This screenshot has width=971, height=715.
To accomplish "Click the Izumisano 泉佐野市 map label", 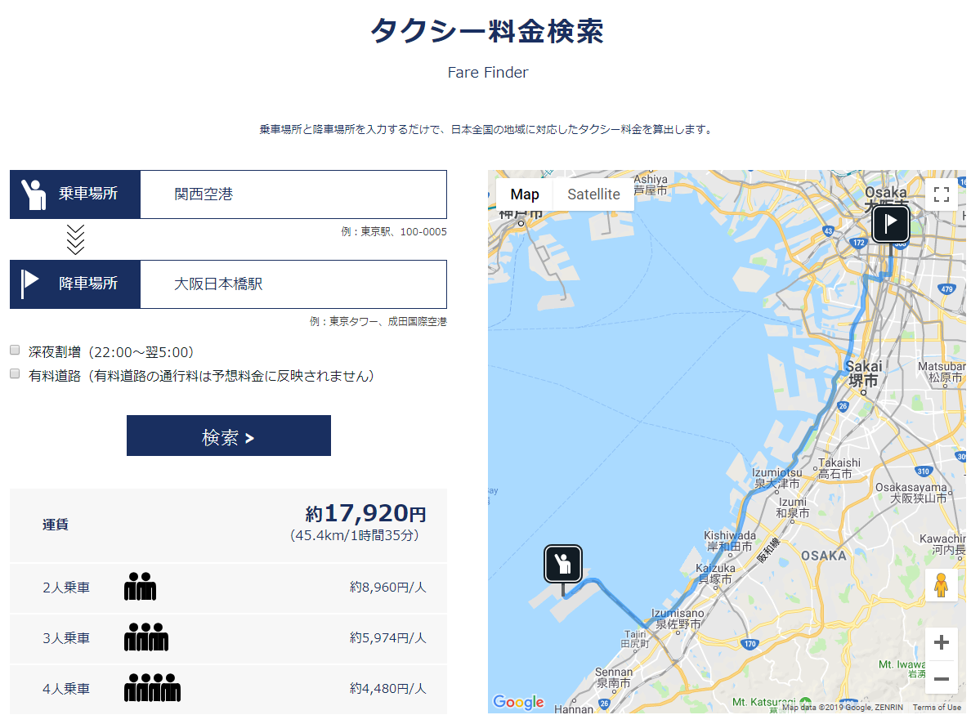I will (x=678, y=619).
